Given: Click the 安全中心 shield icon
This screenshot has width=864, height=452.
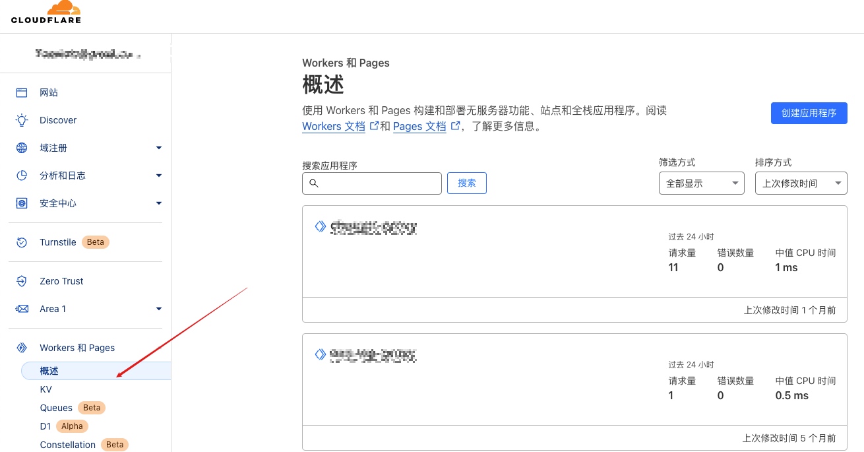Looking at the screenshot, I should (x=22, y=203).
